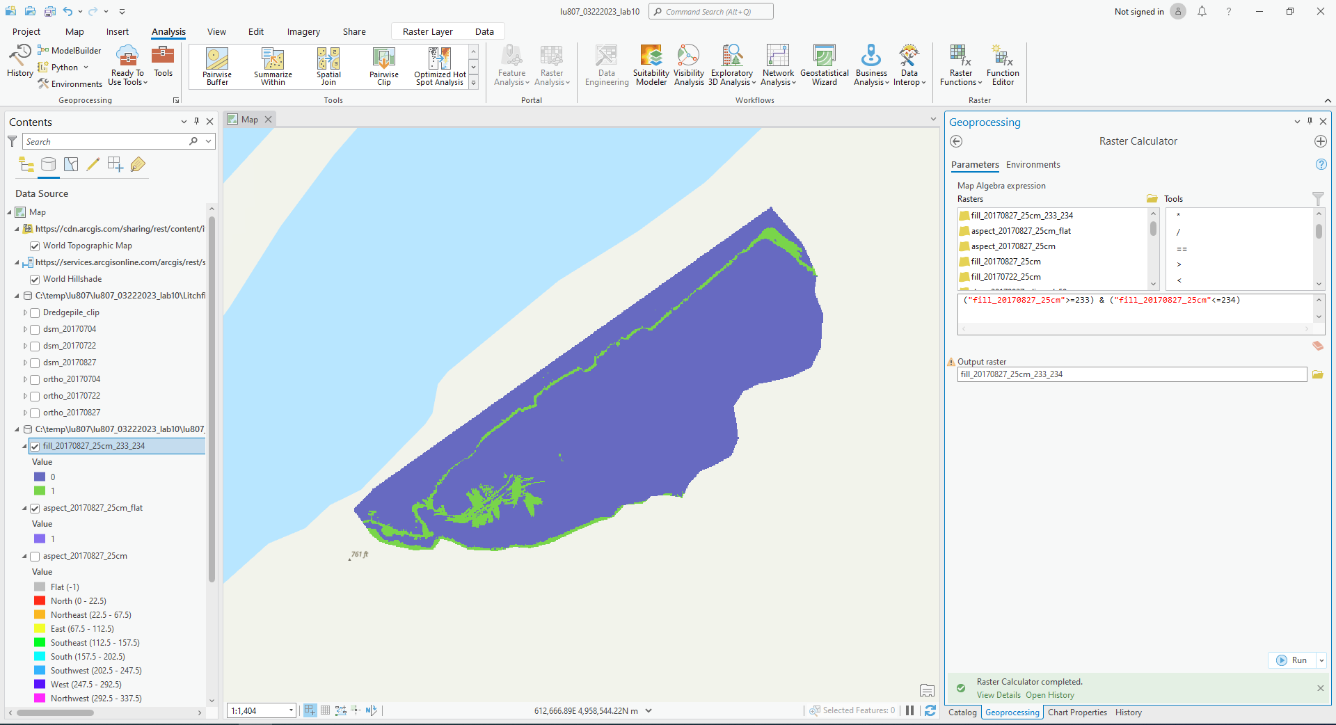Screen dimensions: 1336x725
Task: Browse for output raster location
Action: point(1318,374)
